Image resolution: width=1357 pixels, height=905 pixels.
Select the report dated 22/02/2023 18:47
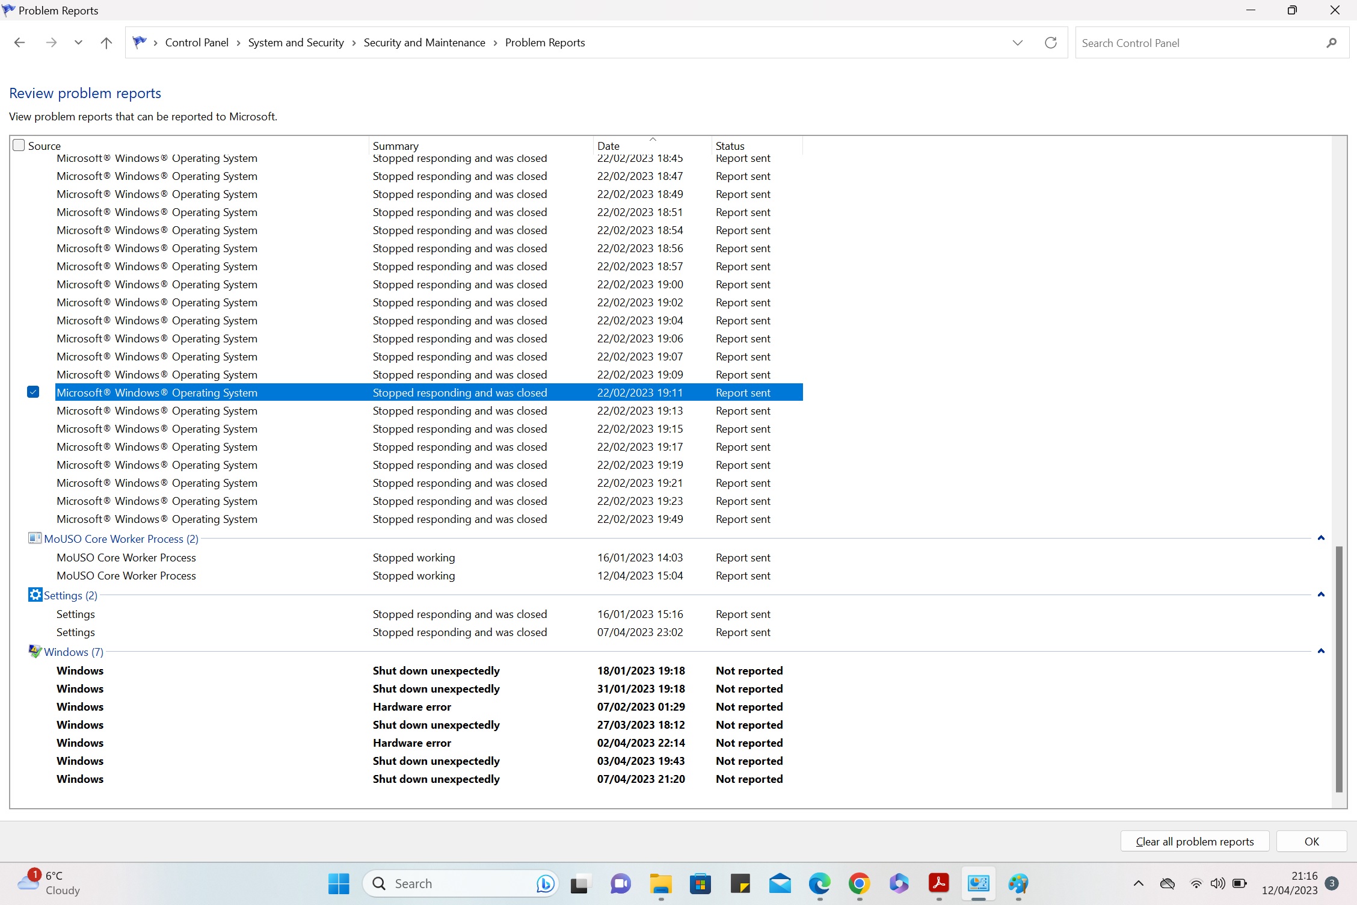tap(429, 176)
